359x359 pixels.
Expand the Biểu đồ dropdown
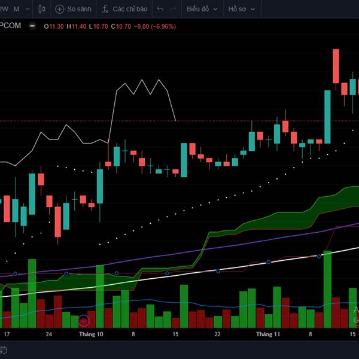tap(202, 9)
